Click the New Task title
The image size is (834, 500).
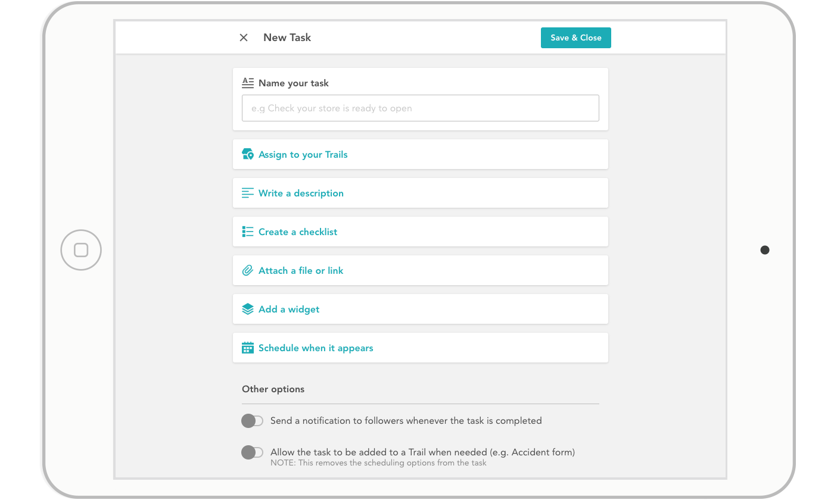287,37
